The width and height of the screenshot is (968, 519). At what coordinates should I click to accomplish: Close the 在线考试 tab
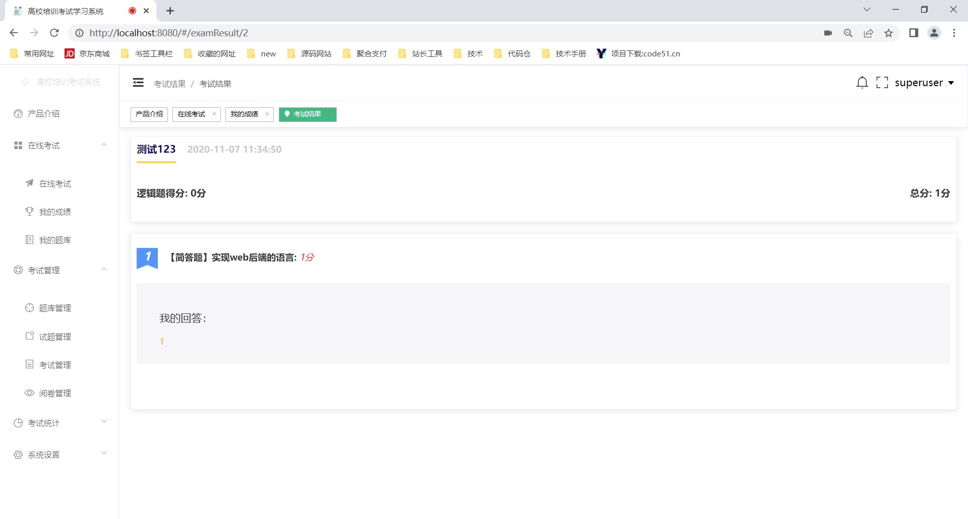pos(214,114)
